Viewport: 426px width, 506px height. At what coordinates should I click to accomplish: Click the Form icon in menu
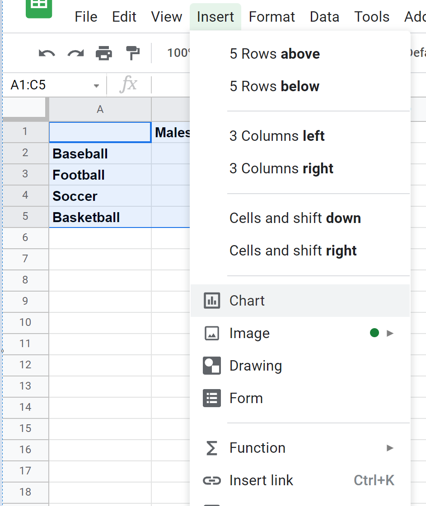point(212,398)
